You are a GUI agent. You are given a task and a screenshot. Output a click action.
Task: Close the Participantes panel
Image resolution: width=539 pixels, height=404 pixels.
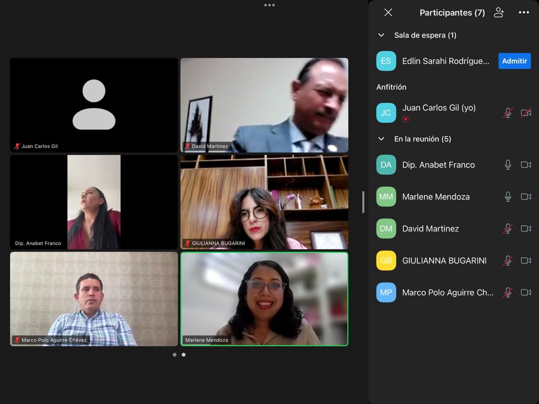(388, 13)
